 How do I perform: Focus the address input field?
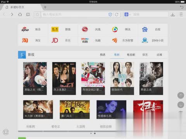point(74,14)
